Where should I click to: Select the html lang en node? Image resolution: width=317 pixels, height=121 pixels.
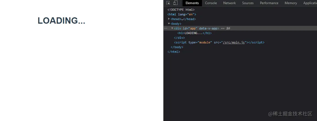(x=182, y=14)
